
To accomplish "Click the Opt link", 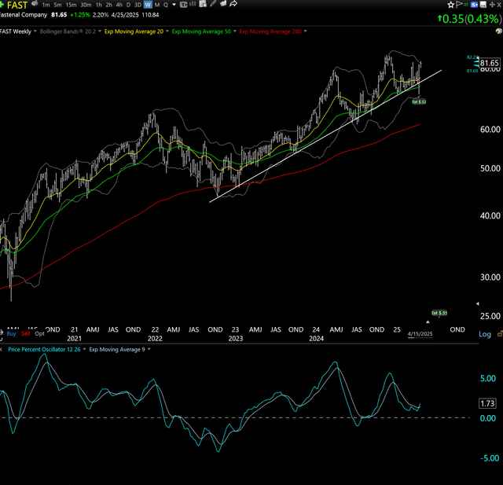I will pos(39,333).
